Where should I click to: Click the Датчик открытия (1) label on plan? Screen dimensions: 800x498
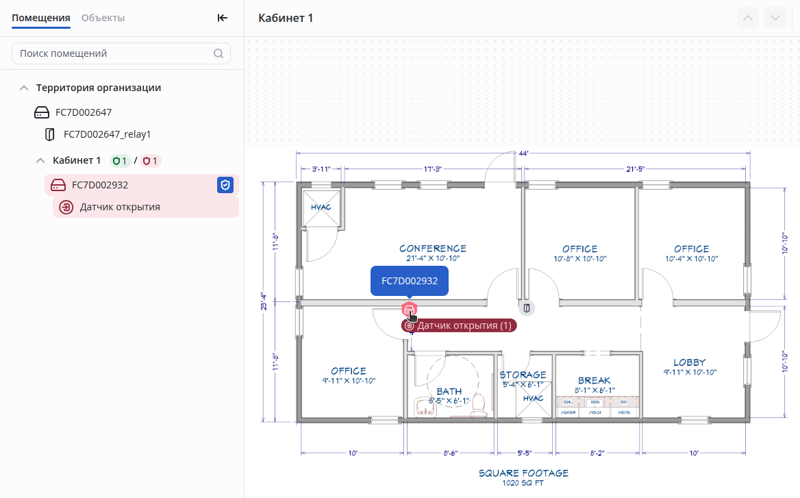pyautogui.click(x=459, y=325)
